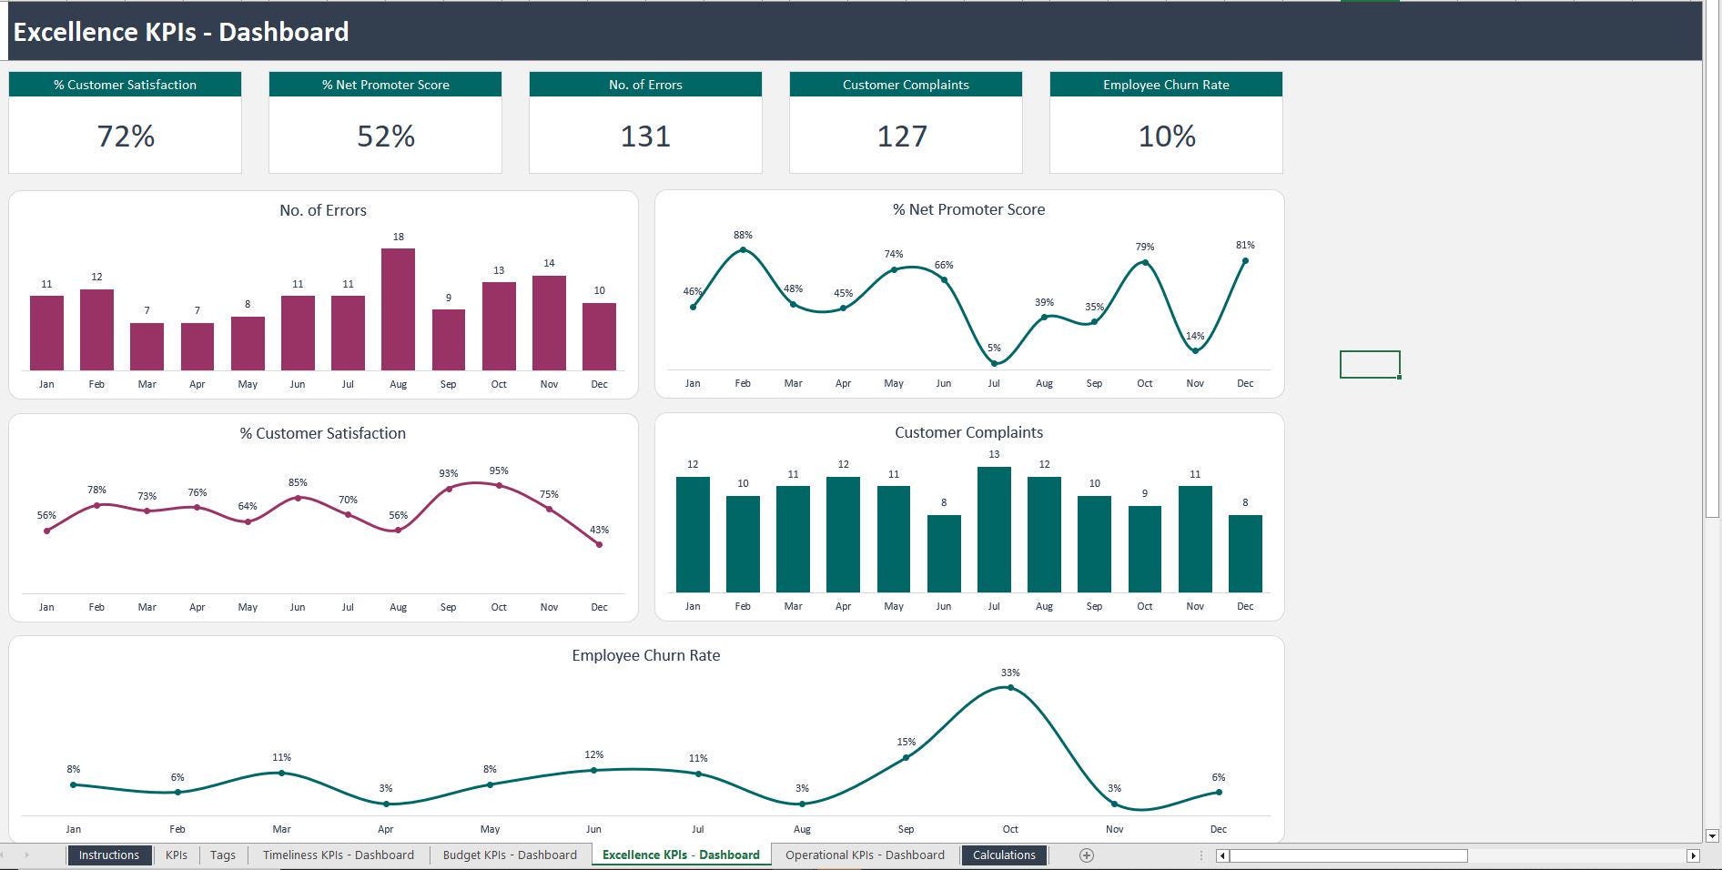The image size is (1722, 870).
Task: Open the Budget KPIs - Dashboard sheet
Action: pos(510,855)
